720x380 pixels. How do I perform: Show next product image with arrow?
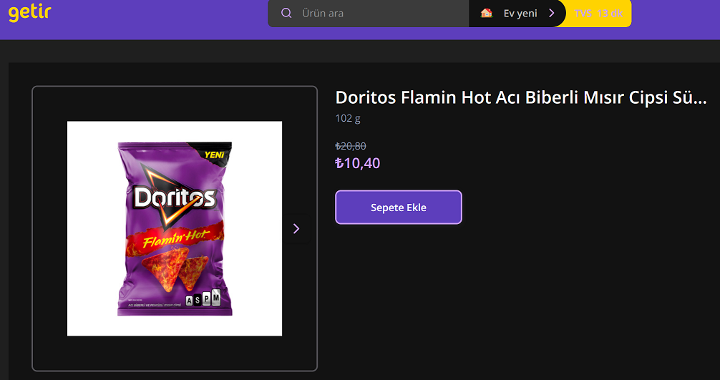pos(296,228)
